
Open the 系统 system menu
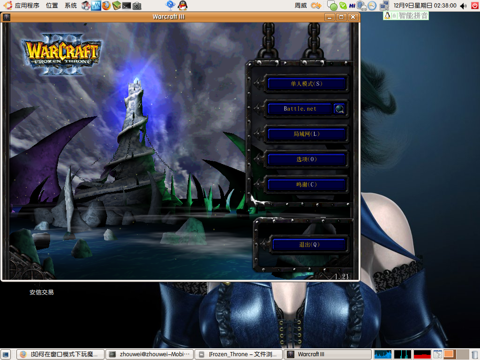point(71,6)
